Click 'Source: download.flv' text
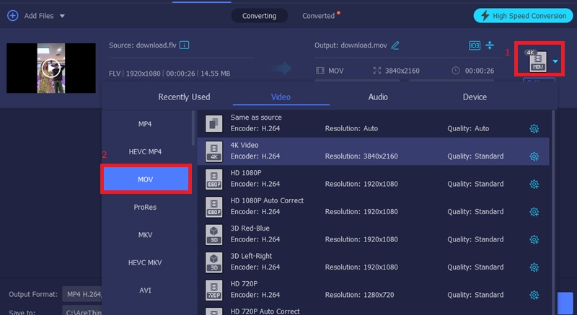Image resolution: width=577 pixels, height=315 pixels. 142,45
